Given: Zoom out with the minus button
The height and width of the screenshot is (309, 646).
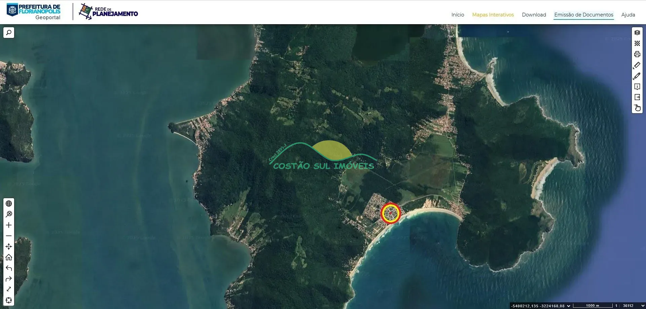Looking at the screenshot, I should [x=9, y=236].
